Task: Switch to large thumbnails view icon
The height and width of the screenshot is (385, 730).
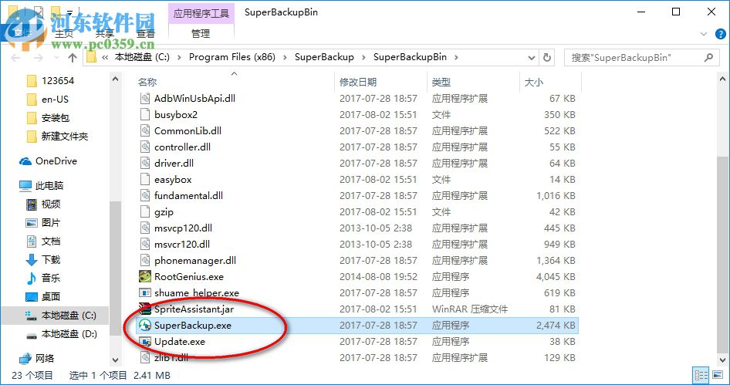Action: [x=717, y=375]
